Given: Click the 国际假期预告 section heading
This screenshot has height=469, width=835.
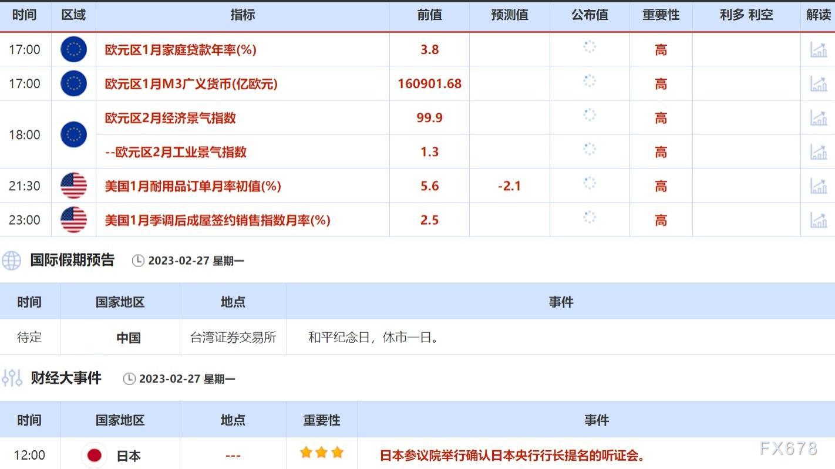Looking at the screenshot, I should coord(72,260).
